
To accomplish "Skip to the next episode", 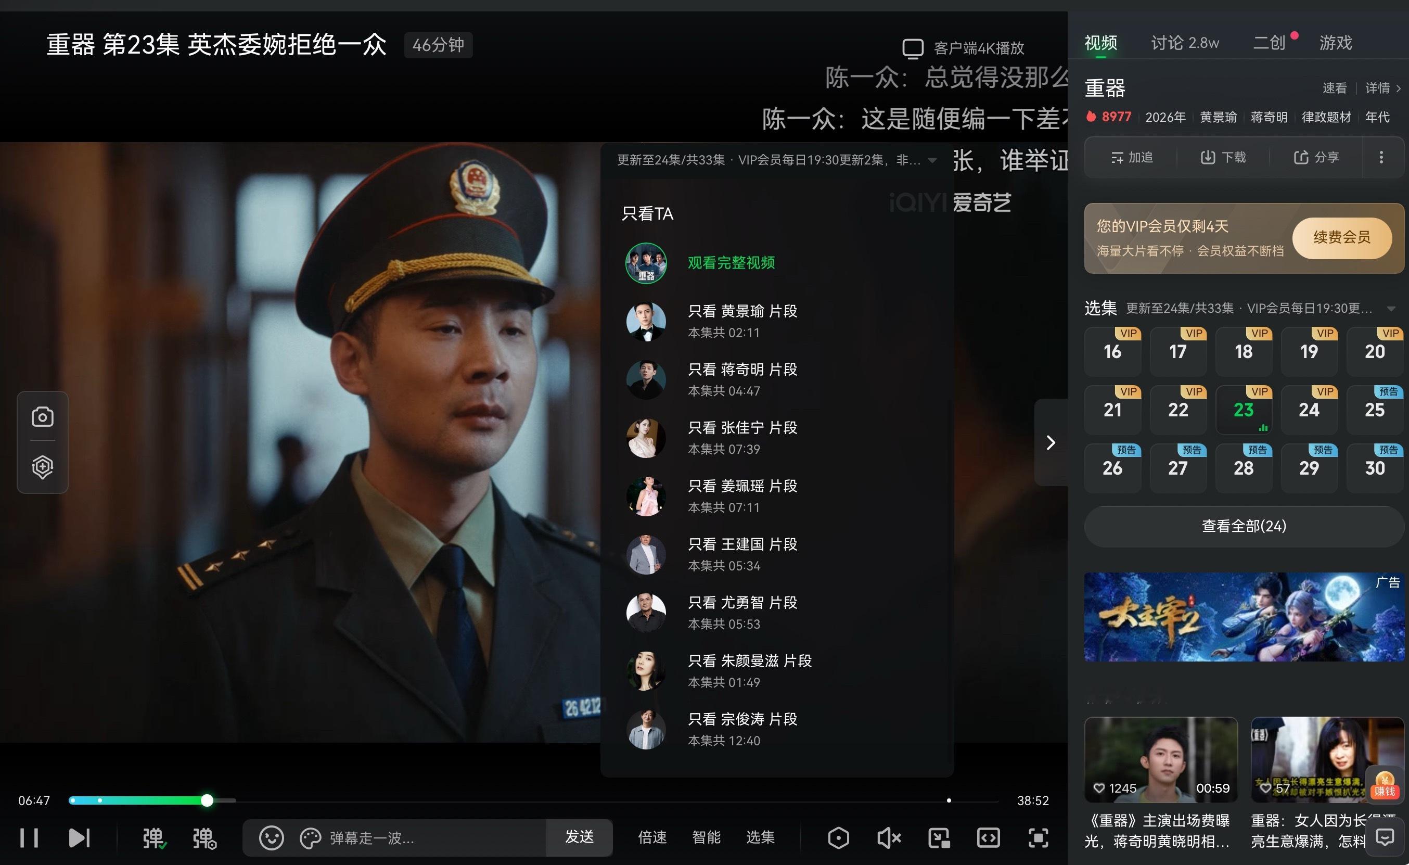I will (x=80, y=838).
